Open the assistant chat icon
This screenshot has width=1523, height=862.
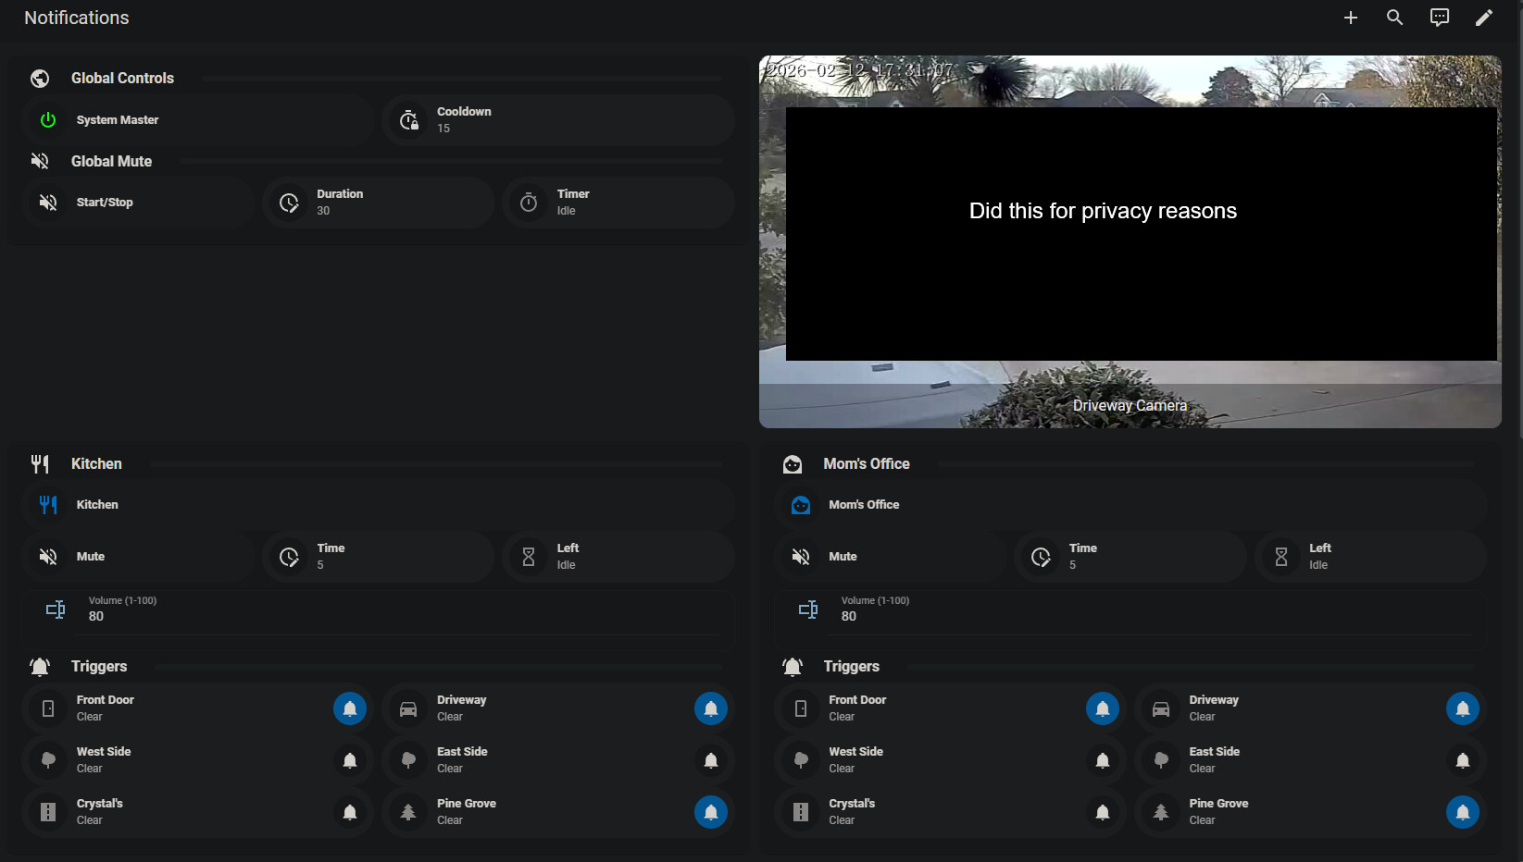coord(1440,18)
